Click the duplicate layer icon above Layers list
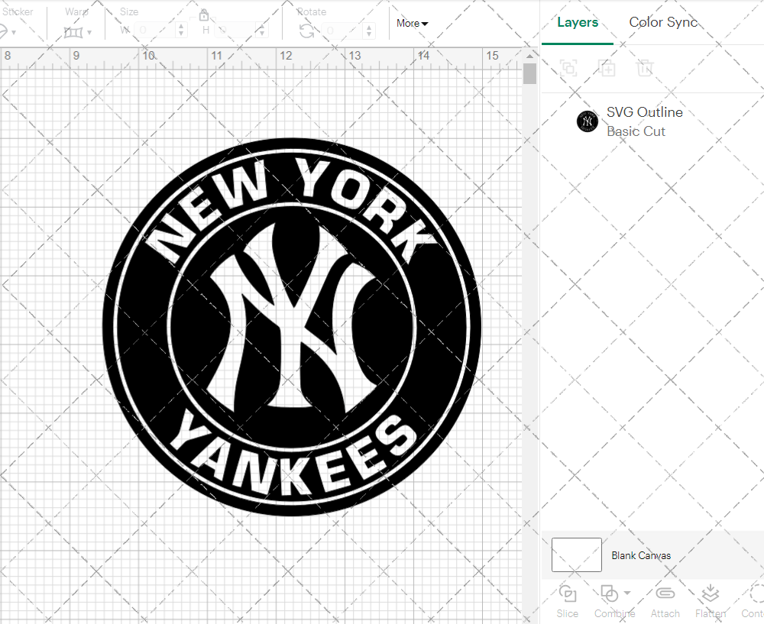The height and width of the screenshot is (624, 764). [x=607, y=68]
